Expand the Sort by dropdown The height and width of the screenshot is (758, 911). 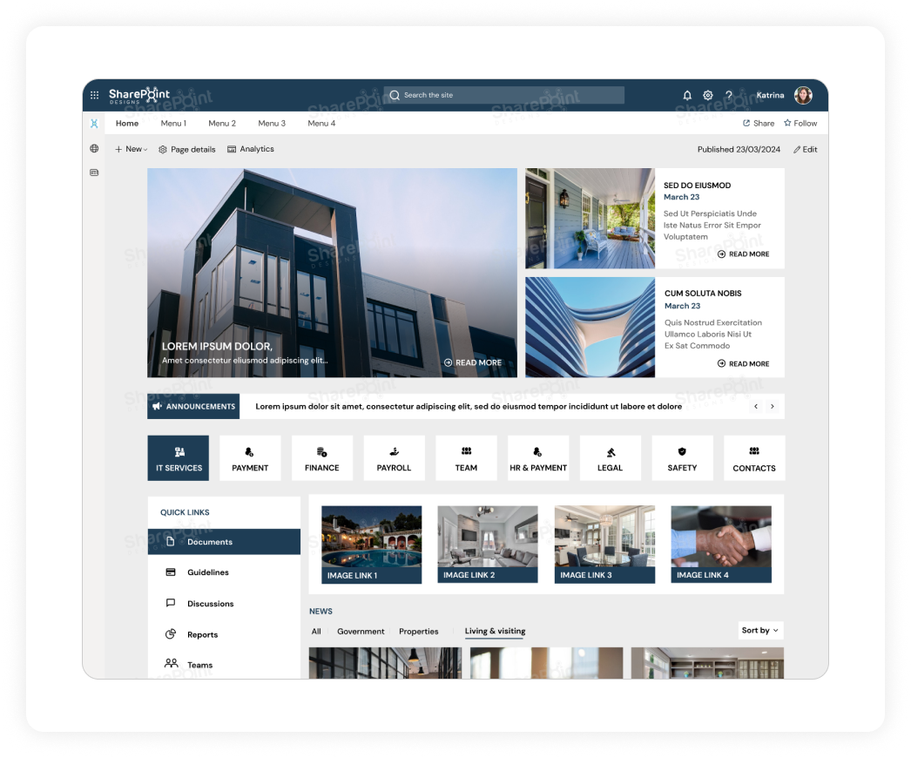pyautogui.click(x=760, y=630)
